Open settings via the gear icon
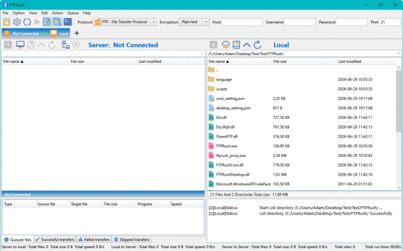The image size is (403, 251). [x=16, y=22]
